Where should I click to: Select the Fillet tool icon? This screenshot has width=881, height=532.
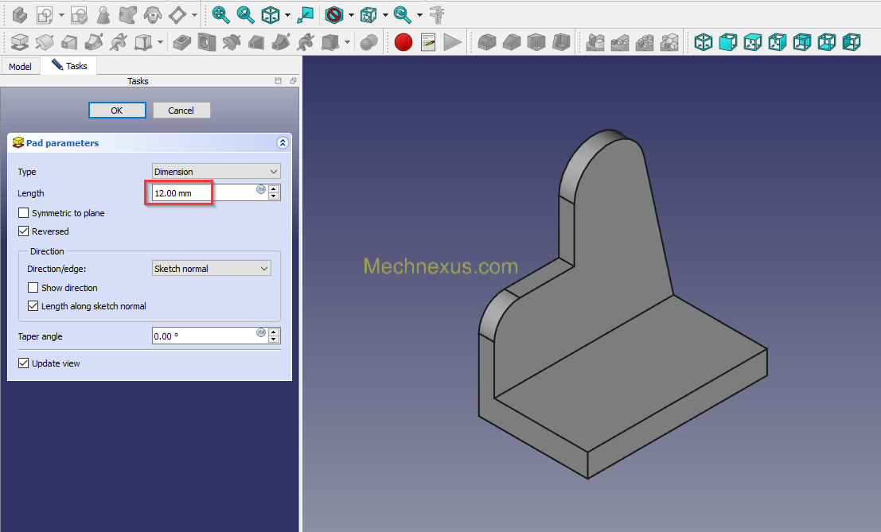[486, 43]
